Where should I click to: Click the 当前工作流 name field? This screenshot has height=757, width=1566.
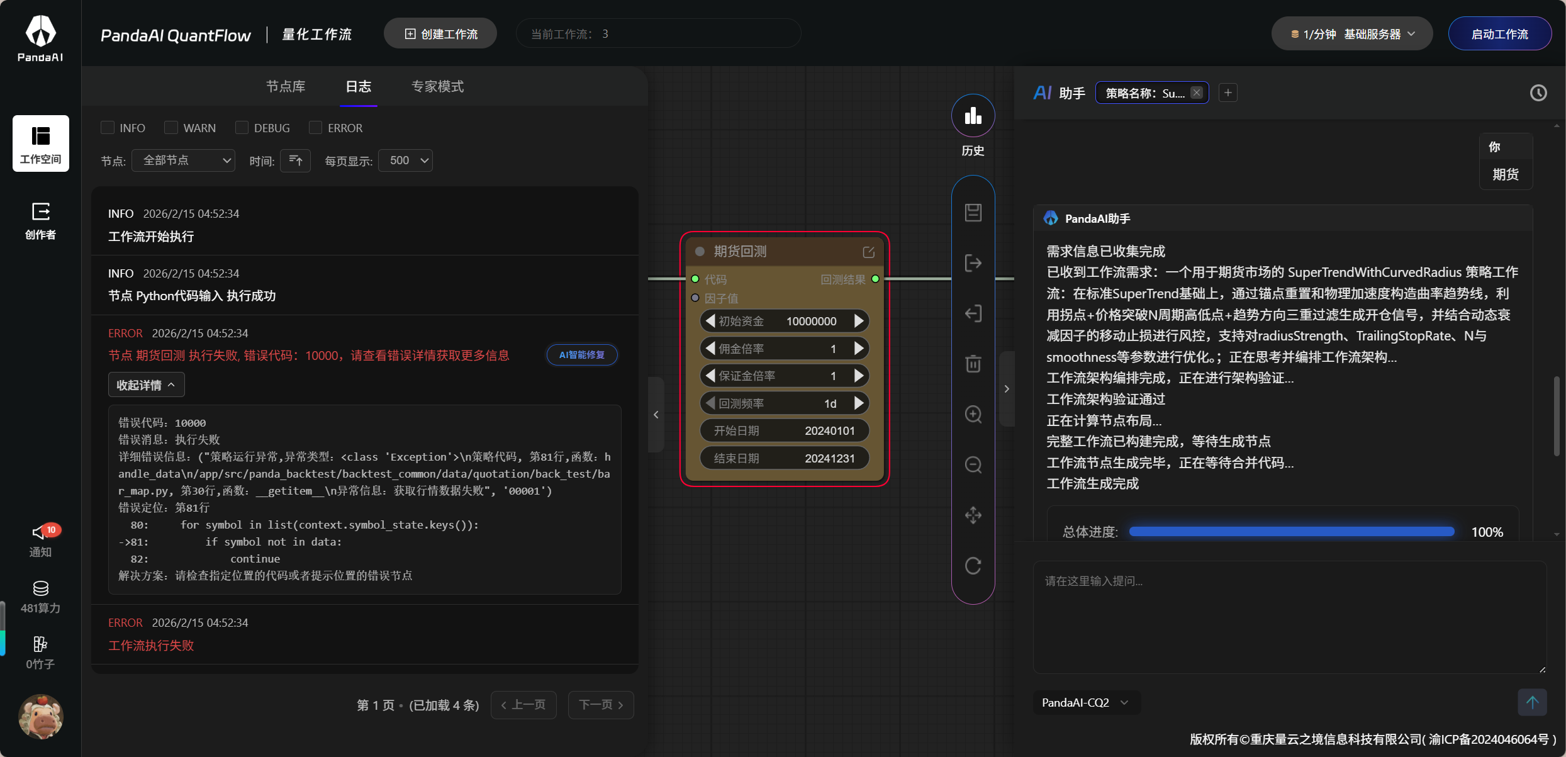click(658, 34)
